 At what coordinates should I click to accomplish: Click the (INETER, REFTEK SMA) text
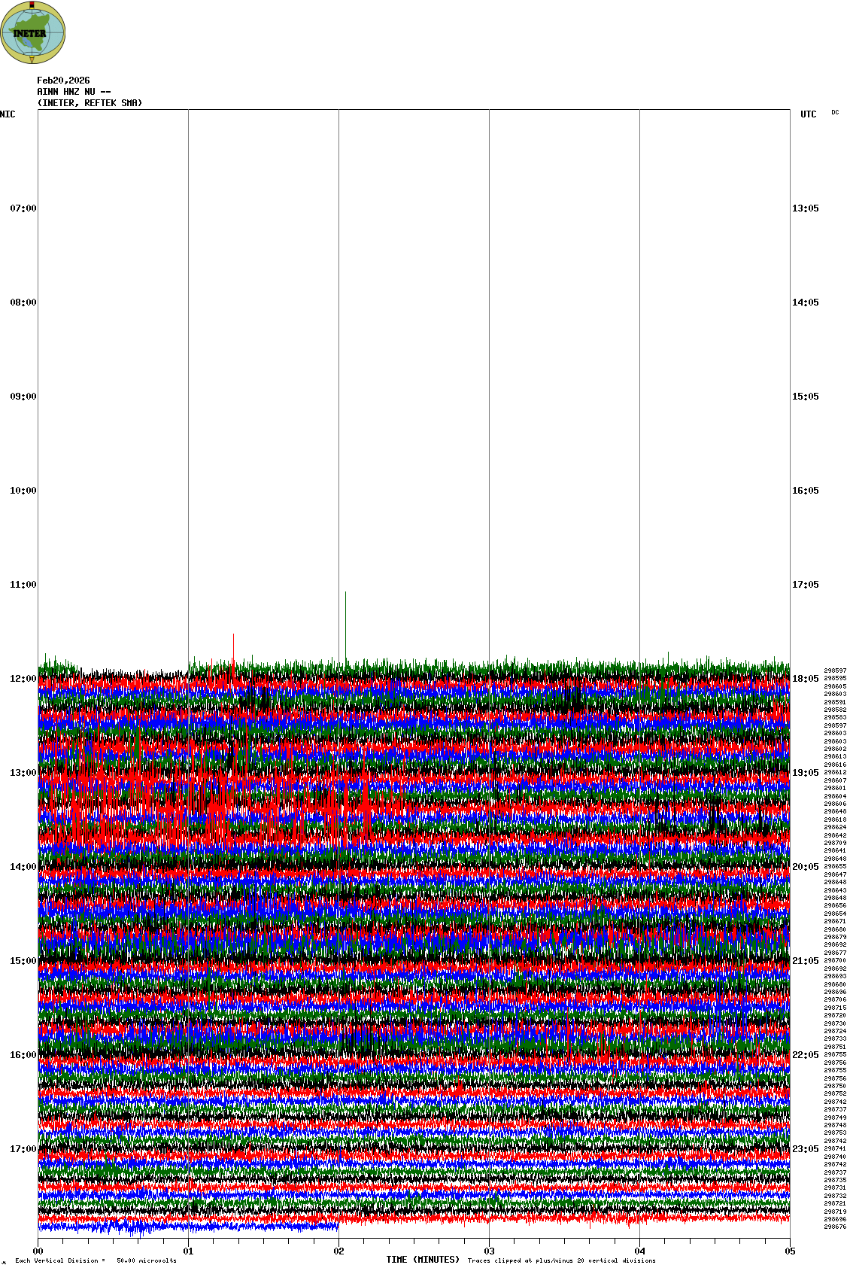(90, 103)
